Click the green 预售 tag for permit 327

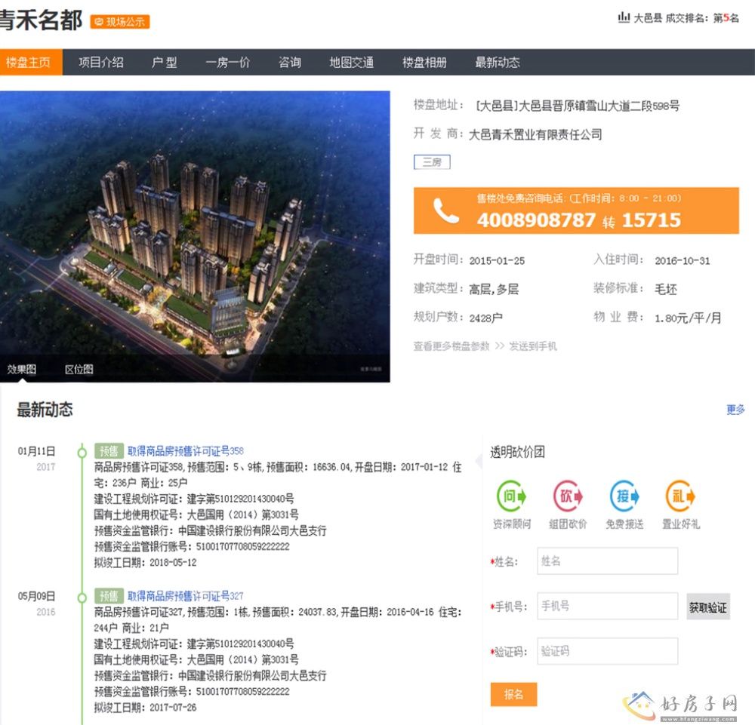point(109,596)
